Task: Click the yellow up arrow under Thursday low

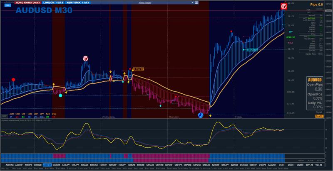Action: pyautogui.click(x=210, y=116)
